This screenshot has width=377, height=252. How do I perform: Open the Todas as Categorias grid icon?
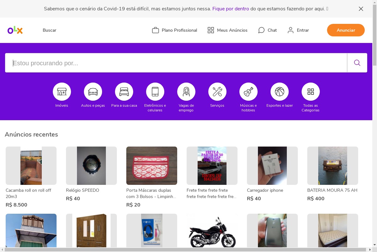pos(311,92)
